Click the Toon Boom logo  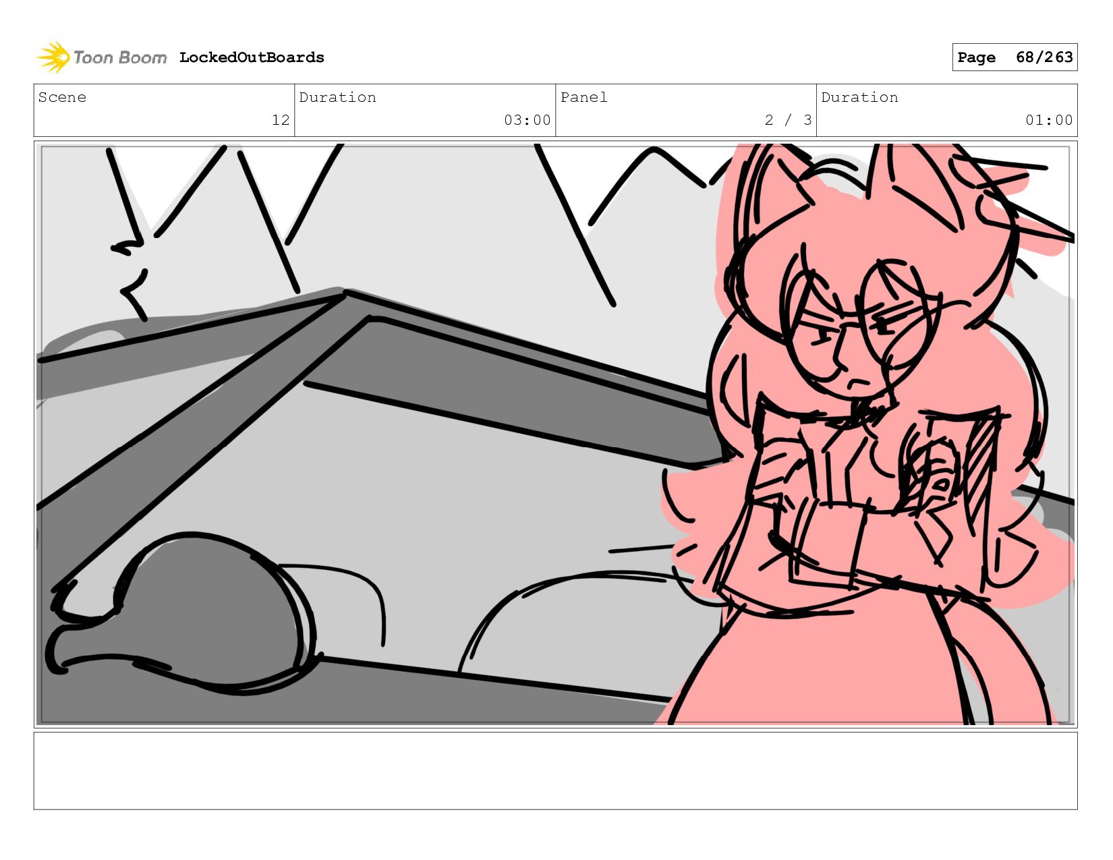click(101, 57)
